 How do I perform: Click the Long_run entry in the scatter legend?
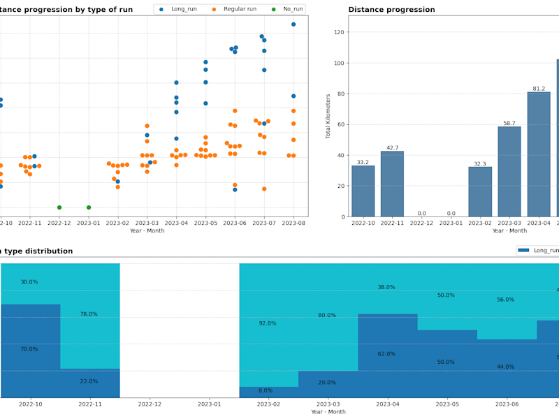(x=178, y=9)
